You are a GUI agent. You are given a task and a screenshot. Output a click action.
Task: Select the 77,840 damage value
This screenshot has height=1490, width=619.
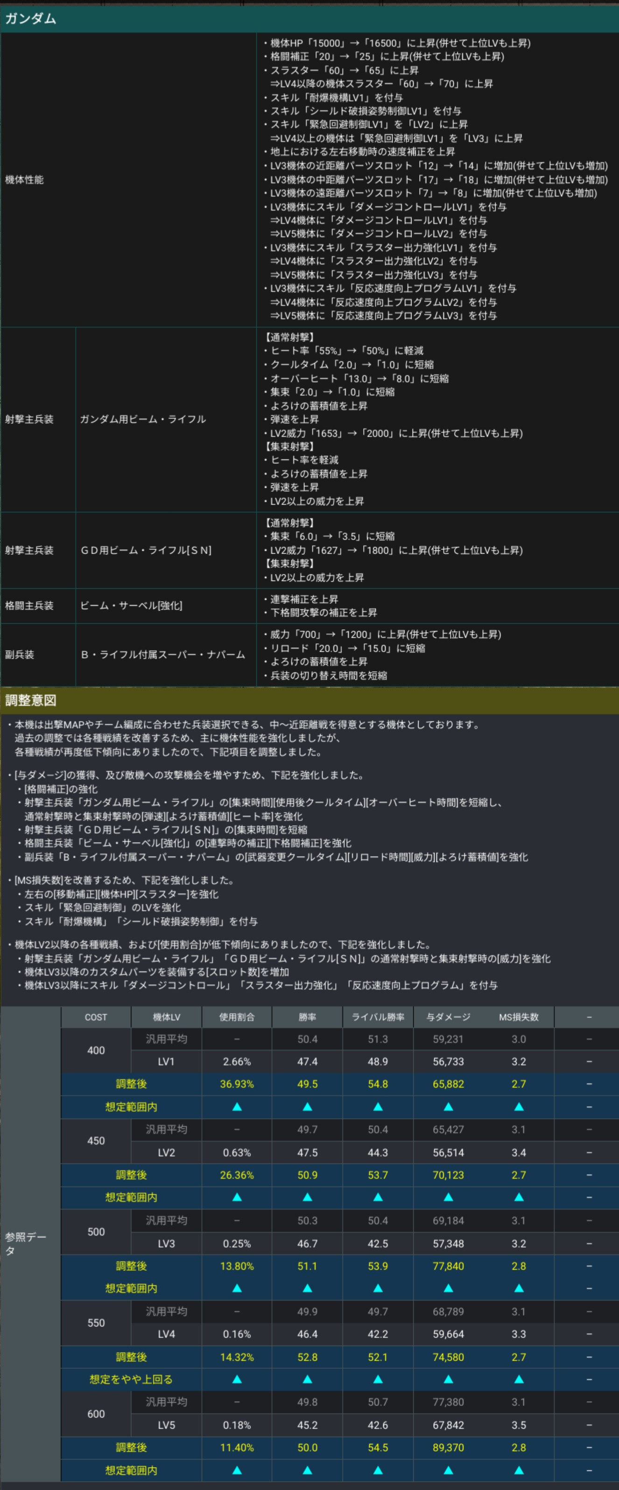(x=448, y=1266)
